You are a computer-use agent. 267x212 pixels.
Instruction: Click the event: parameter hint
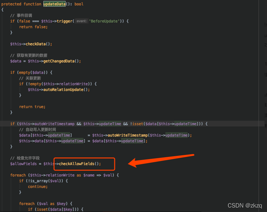(82, 21)
